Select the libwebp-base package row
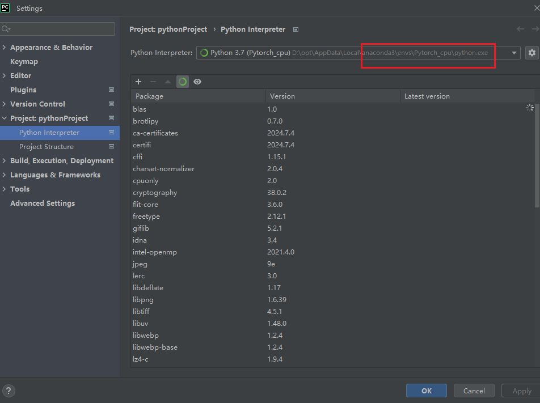 coord(332,347)
